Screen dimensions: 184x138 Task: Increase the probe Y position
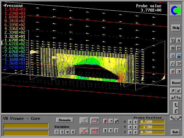coord(136,127)
